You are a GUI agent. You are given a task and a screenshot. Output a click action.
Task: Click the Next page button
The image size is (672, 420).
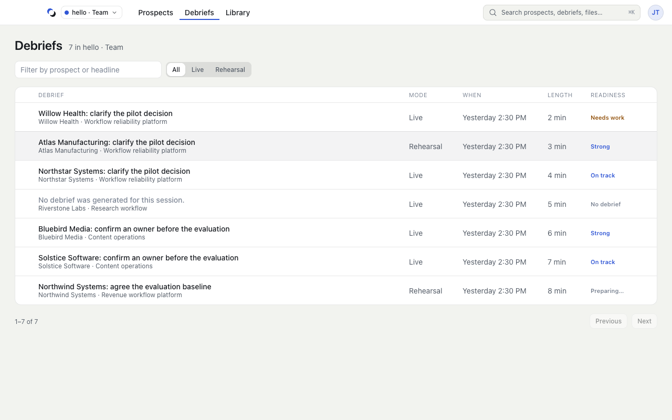pos(644,321)
